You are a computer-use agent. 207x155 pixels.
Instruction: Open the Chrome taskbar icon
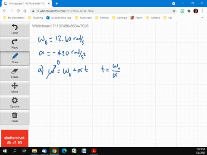54,151
